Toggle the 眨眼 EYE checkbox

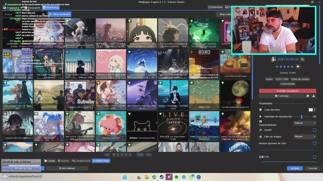point(314,157)
